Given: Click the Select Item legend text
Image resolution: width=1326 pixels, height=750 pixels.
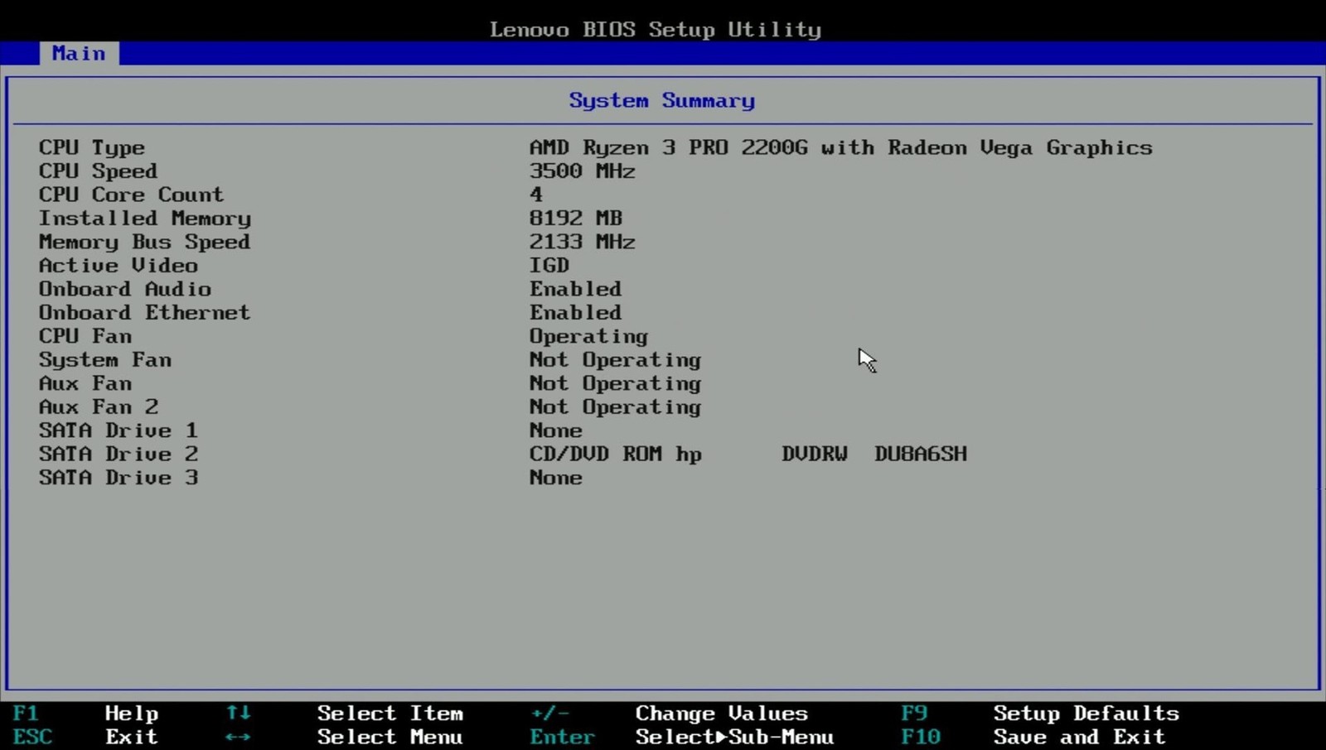Looking at the screenshot, I should point(390,713).
